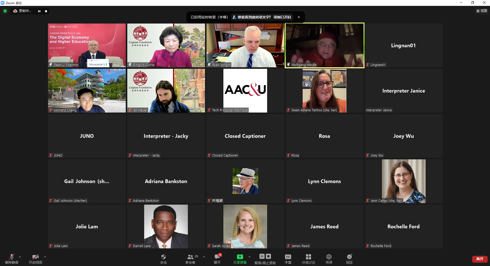Click the green Share Screen (共享屏幕) icon
490x266 pixels.
coord(240,257)
